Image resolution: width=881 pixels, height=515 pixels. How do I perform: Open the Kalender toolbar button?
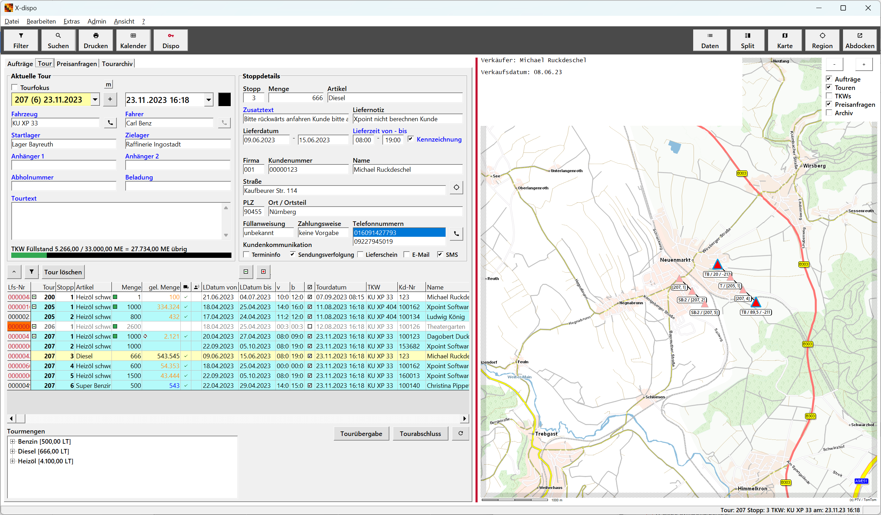pos(133,40)
